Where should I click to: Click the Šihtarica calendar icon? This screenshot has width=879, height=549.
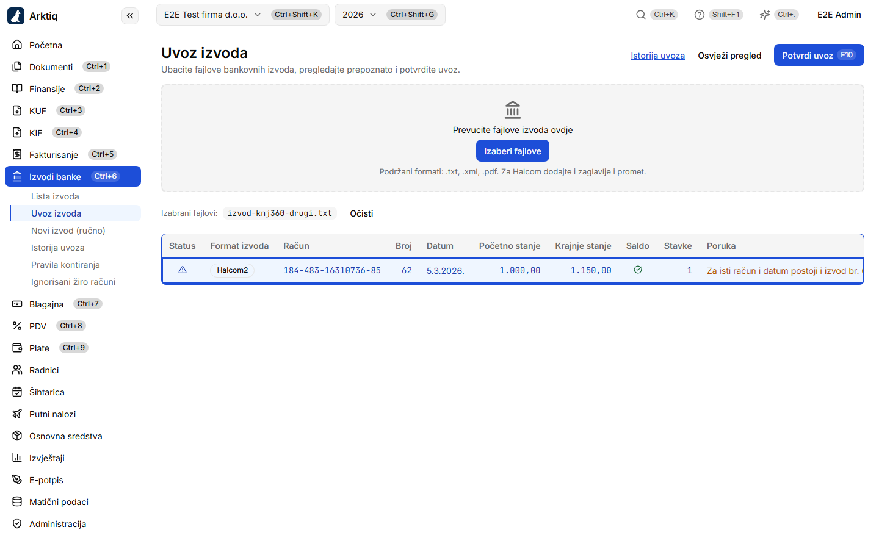[17, 392]
